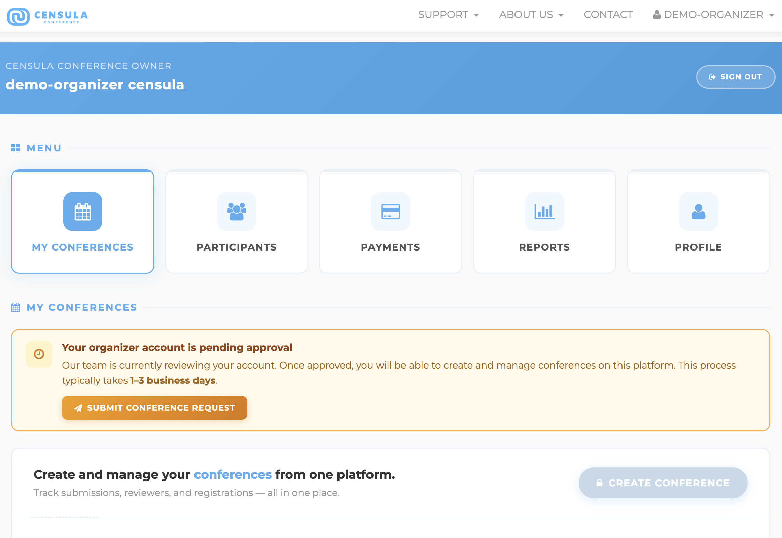Click the lock icon on Create Conference
Image resolution: width=782 pixels, height=538 pixels.
[600, 483]
